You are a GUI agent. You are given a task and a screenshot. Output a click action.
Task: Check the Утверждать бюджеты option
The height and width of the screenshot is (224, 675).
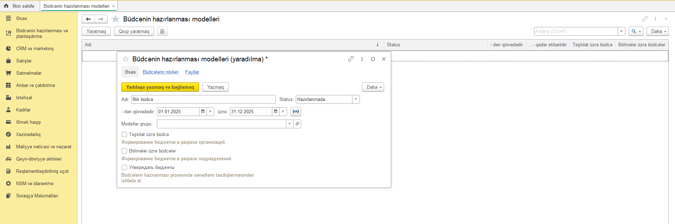[x=124, y=167]
